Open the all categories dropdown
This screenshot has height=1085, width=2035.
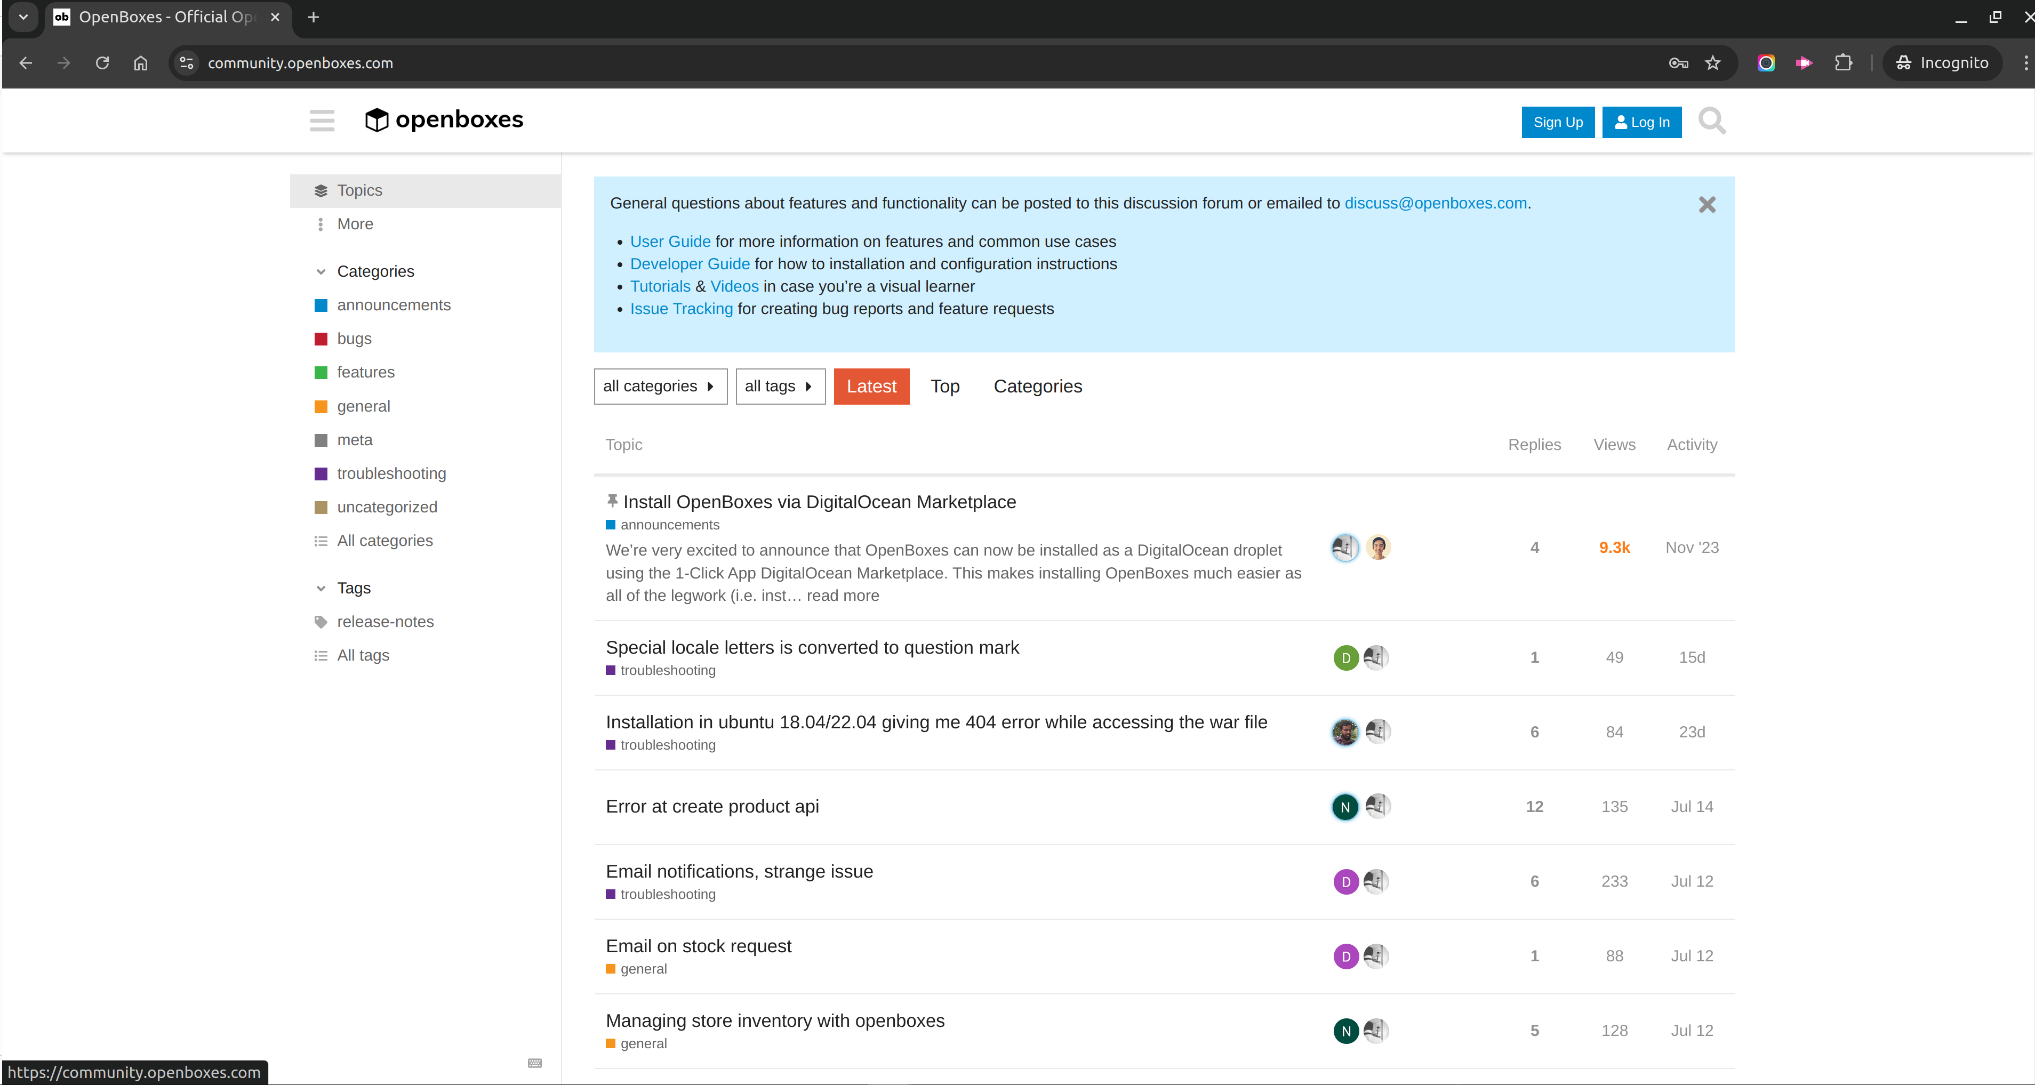(x=660, y=386)
